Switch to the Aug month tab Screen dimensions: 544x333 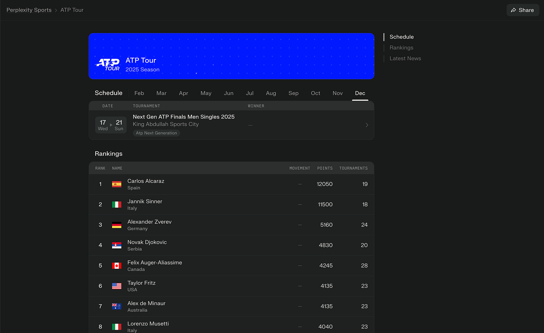pyautogui.click(x=271, y=93)
